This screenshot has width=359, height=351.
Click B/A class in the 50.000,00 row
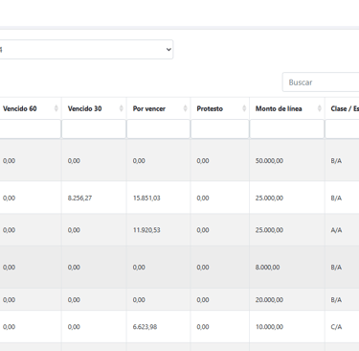(x=336, y=161)
